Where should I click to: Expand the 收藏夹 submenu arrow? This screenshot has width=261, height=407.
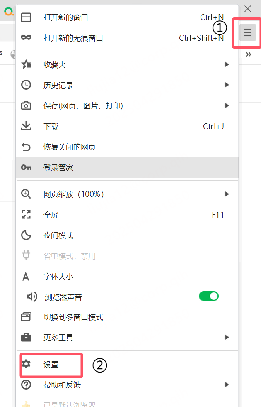point(227,64)
